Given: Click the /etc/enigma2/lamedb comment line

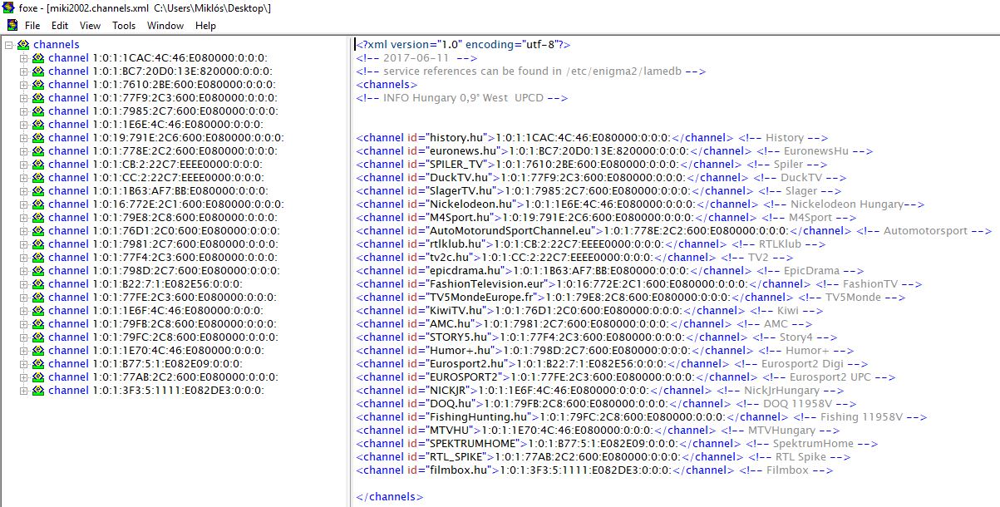Looking at the screenshot, I should click(x=530, y=71).
